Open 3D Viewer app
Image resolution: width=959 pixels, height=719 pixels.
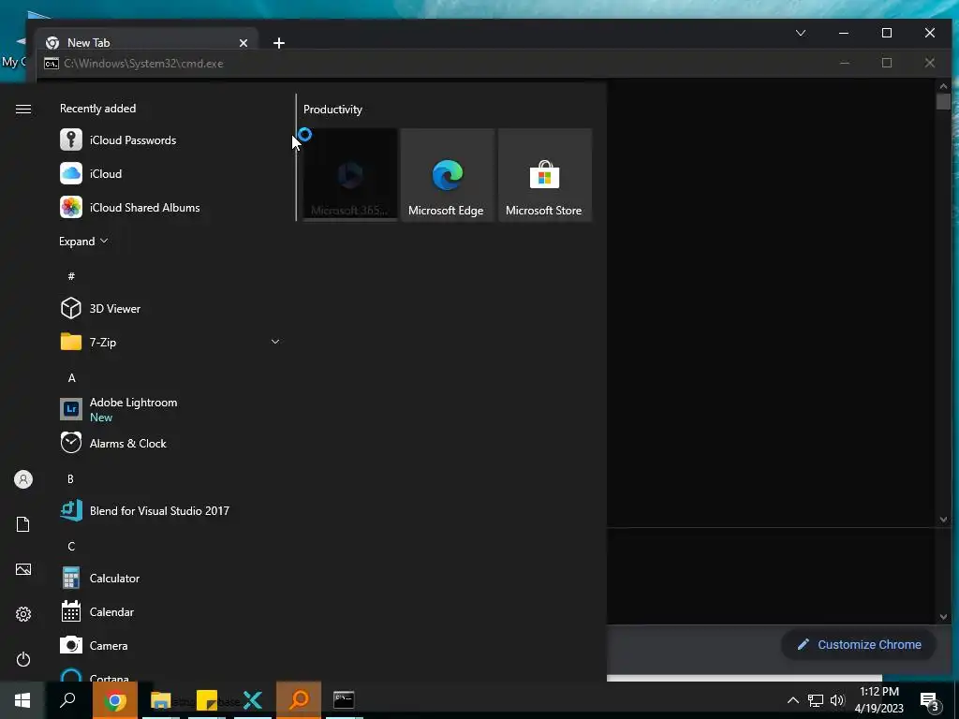(170, 308)
